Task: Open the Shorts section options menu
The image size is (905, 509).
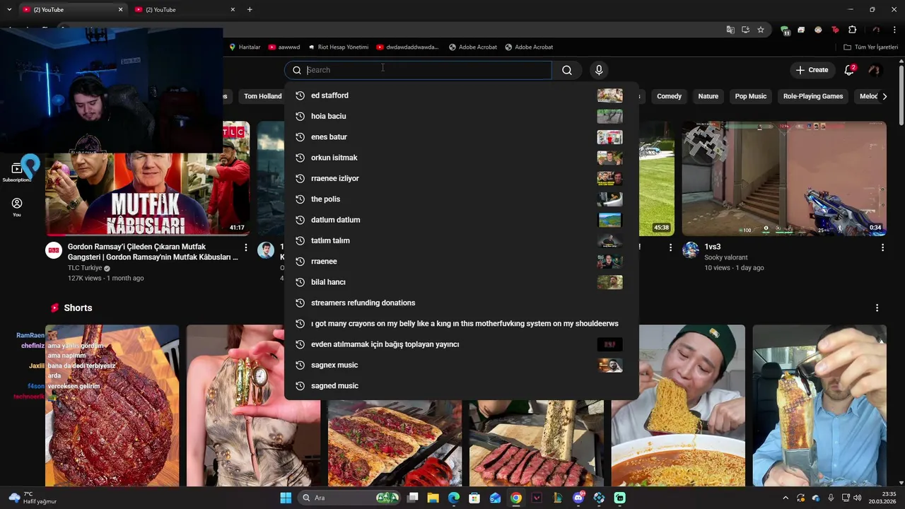Action: pos(877,308)
